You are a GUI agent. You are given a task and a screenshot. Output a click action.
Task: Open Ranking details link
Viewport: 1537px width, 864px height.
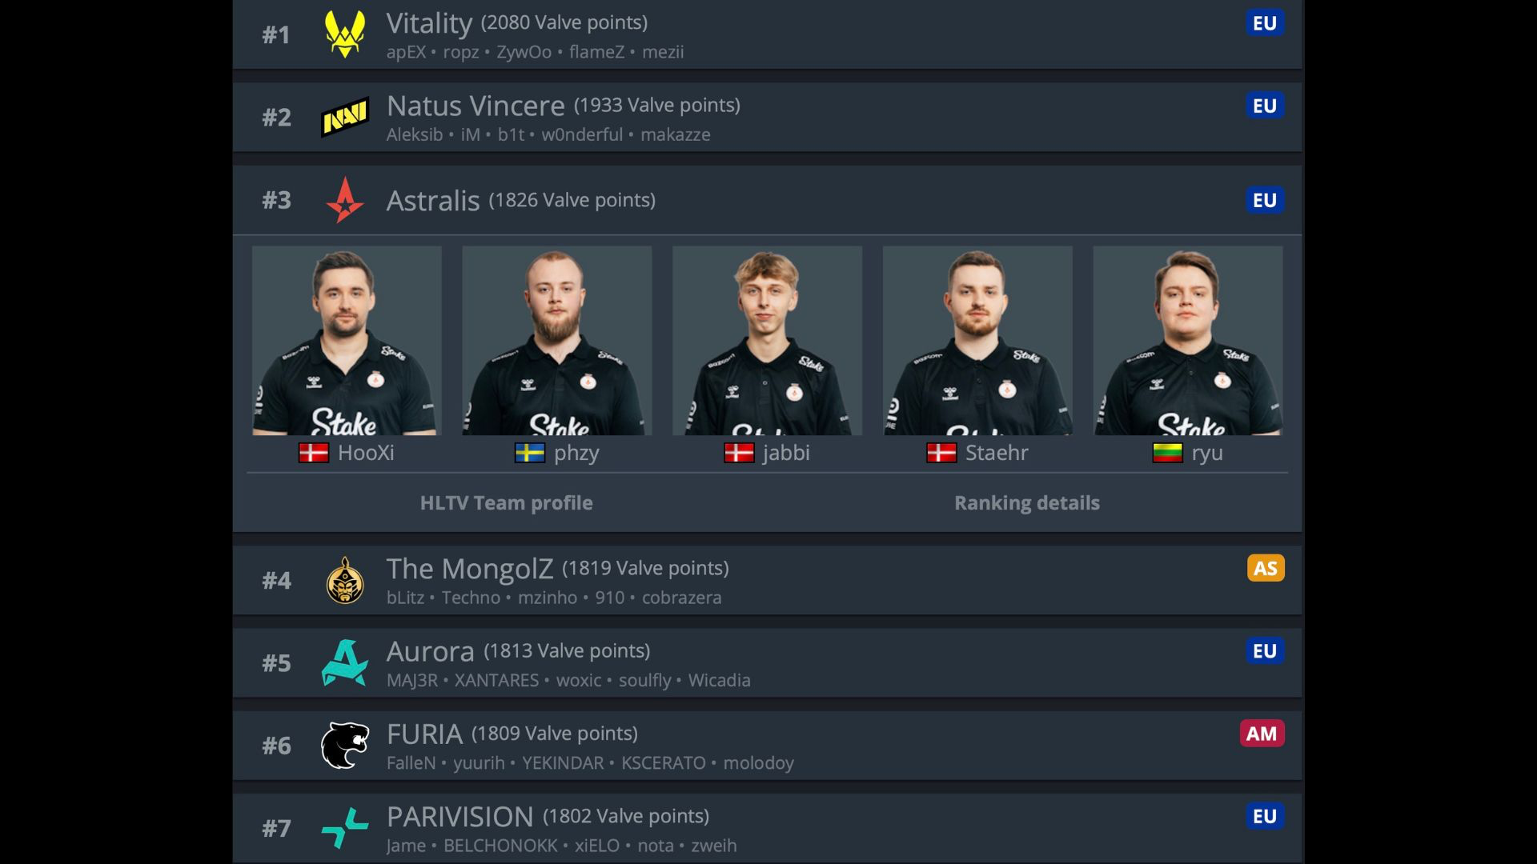click(1027, 503)
